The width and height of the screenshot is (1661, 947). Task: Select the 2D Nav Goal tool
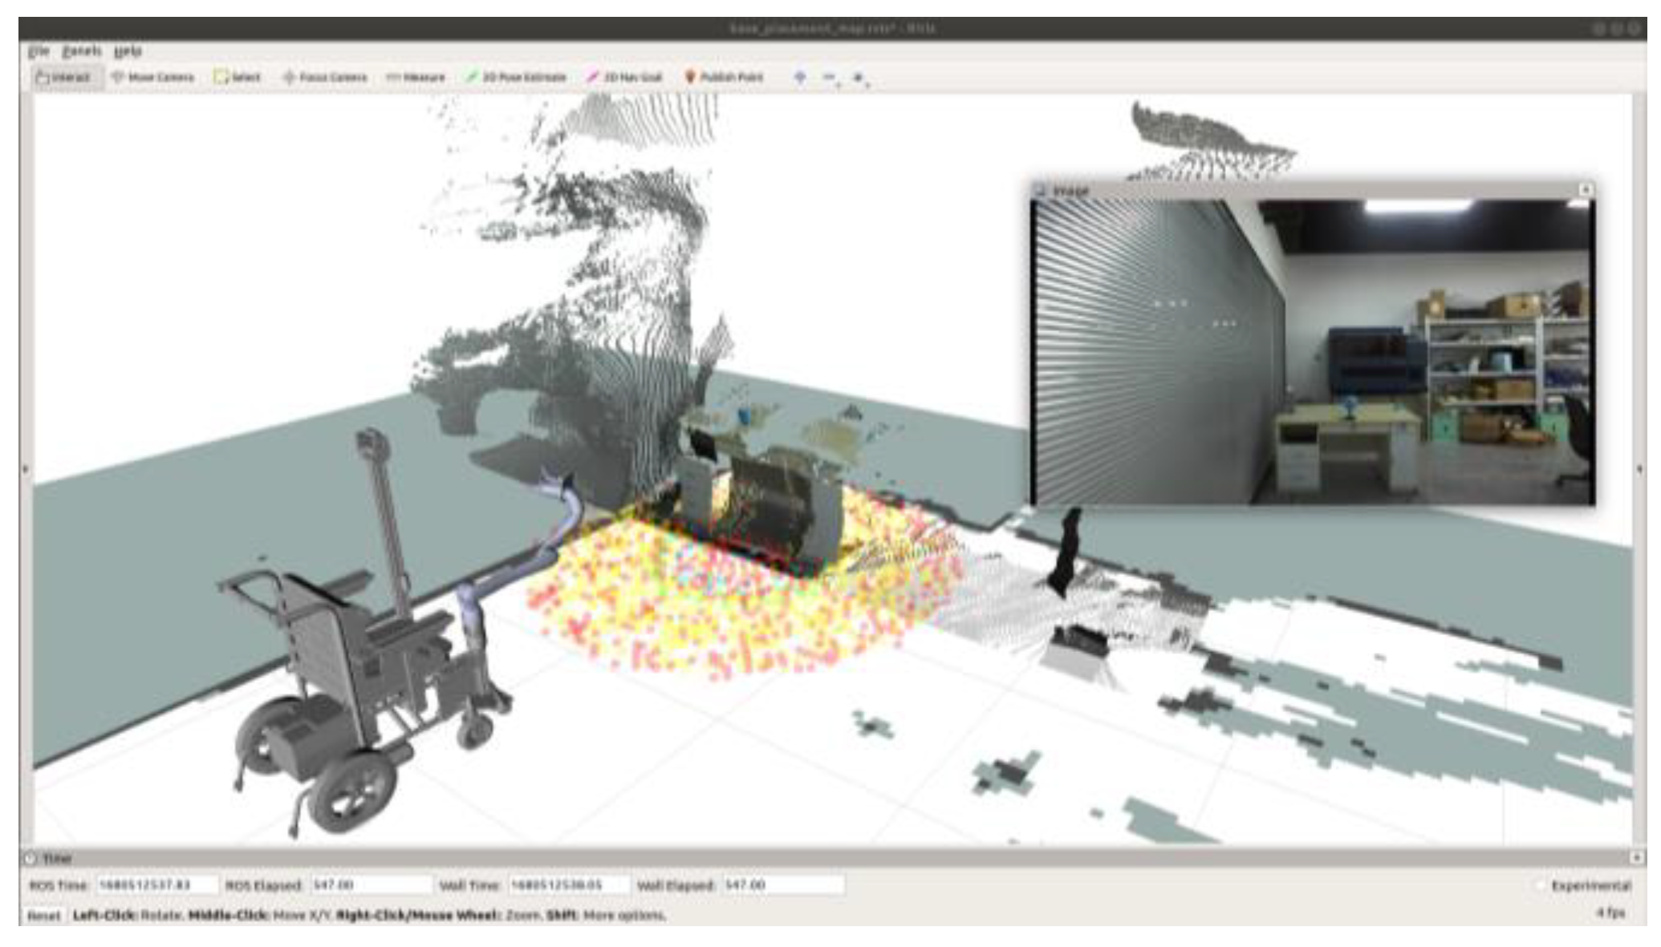point(624,77)
